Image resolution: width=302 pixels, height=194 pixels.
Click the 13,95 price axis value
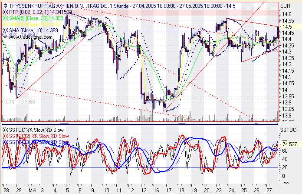click(x=288, y=96)
